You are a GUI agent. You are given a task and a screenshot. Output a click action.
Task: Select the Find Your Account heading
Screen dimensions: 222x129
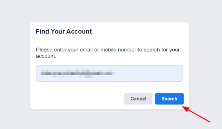point(64,31)
